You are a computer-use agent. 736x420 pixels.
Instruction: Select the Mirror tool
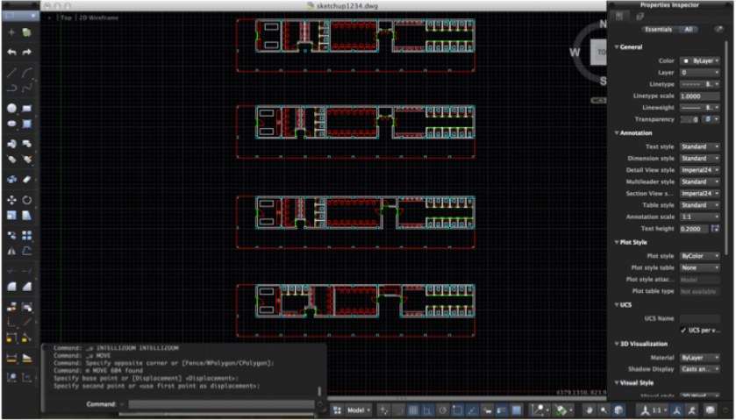pos(11,251)
